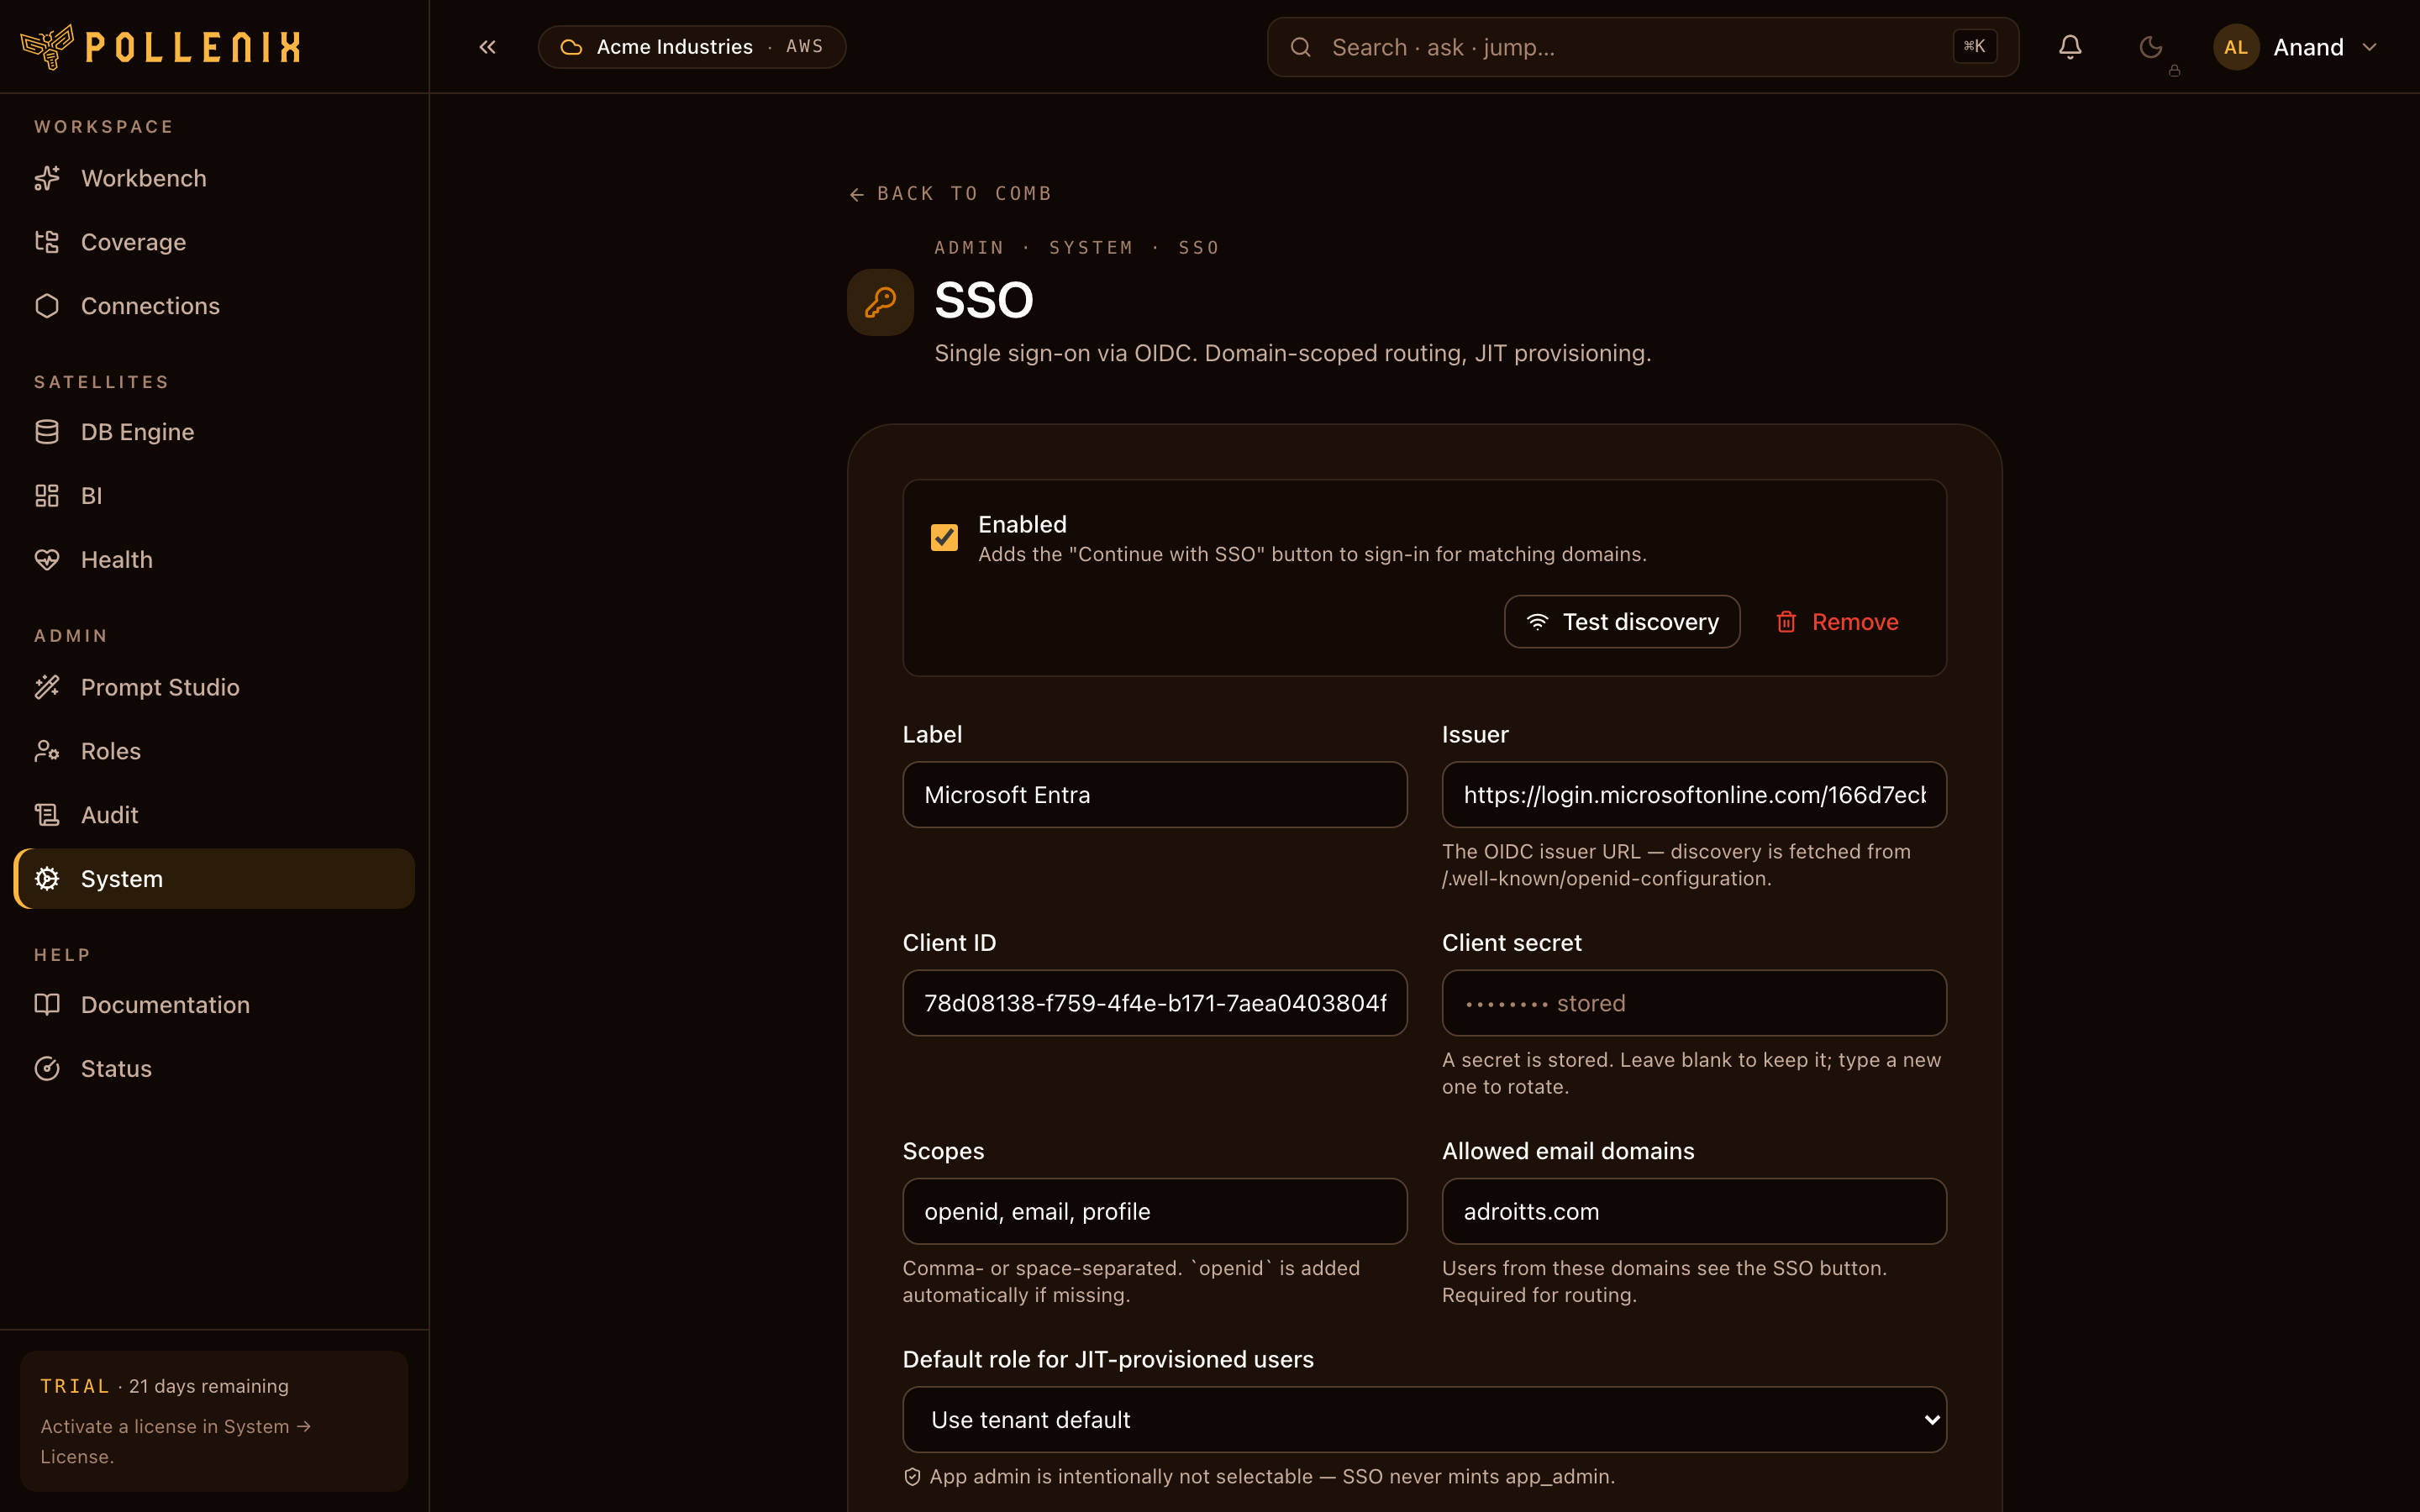
Task: Remove the SSO configuration
Action: coord(1837,622)
